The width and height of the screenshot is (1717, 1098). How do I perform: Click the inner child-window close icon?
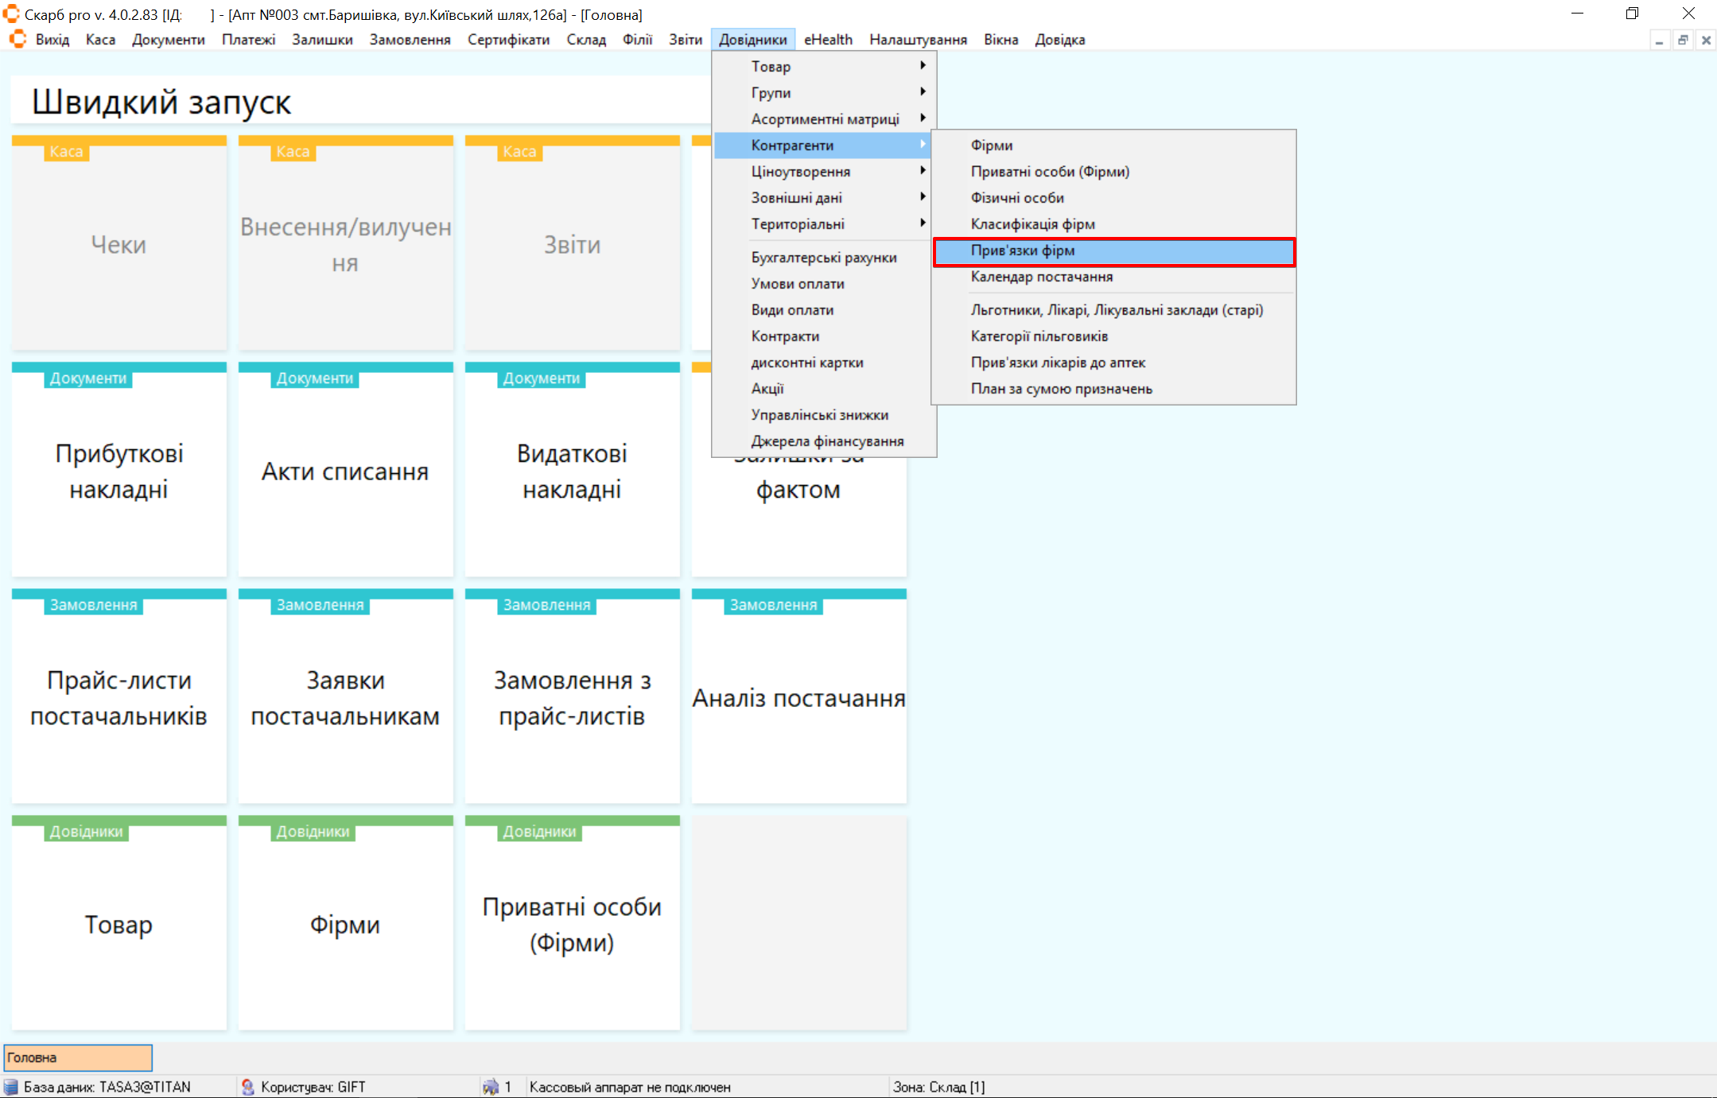coord(1706,40)
